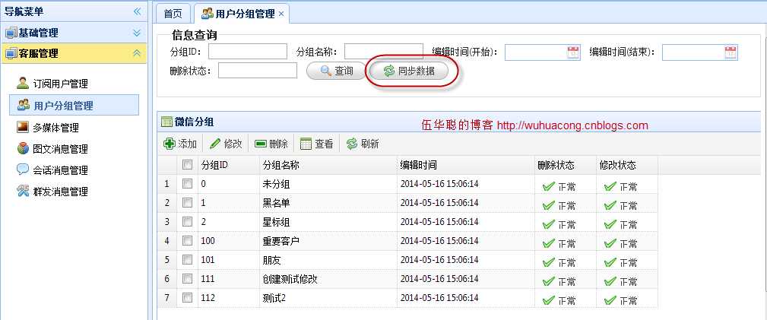
Task: Focus the 分组ID input field
Action: (248, 52)
